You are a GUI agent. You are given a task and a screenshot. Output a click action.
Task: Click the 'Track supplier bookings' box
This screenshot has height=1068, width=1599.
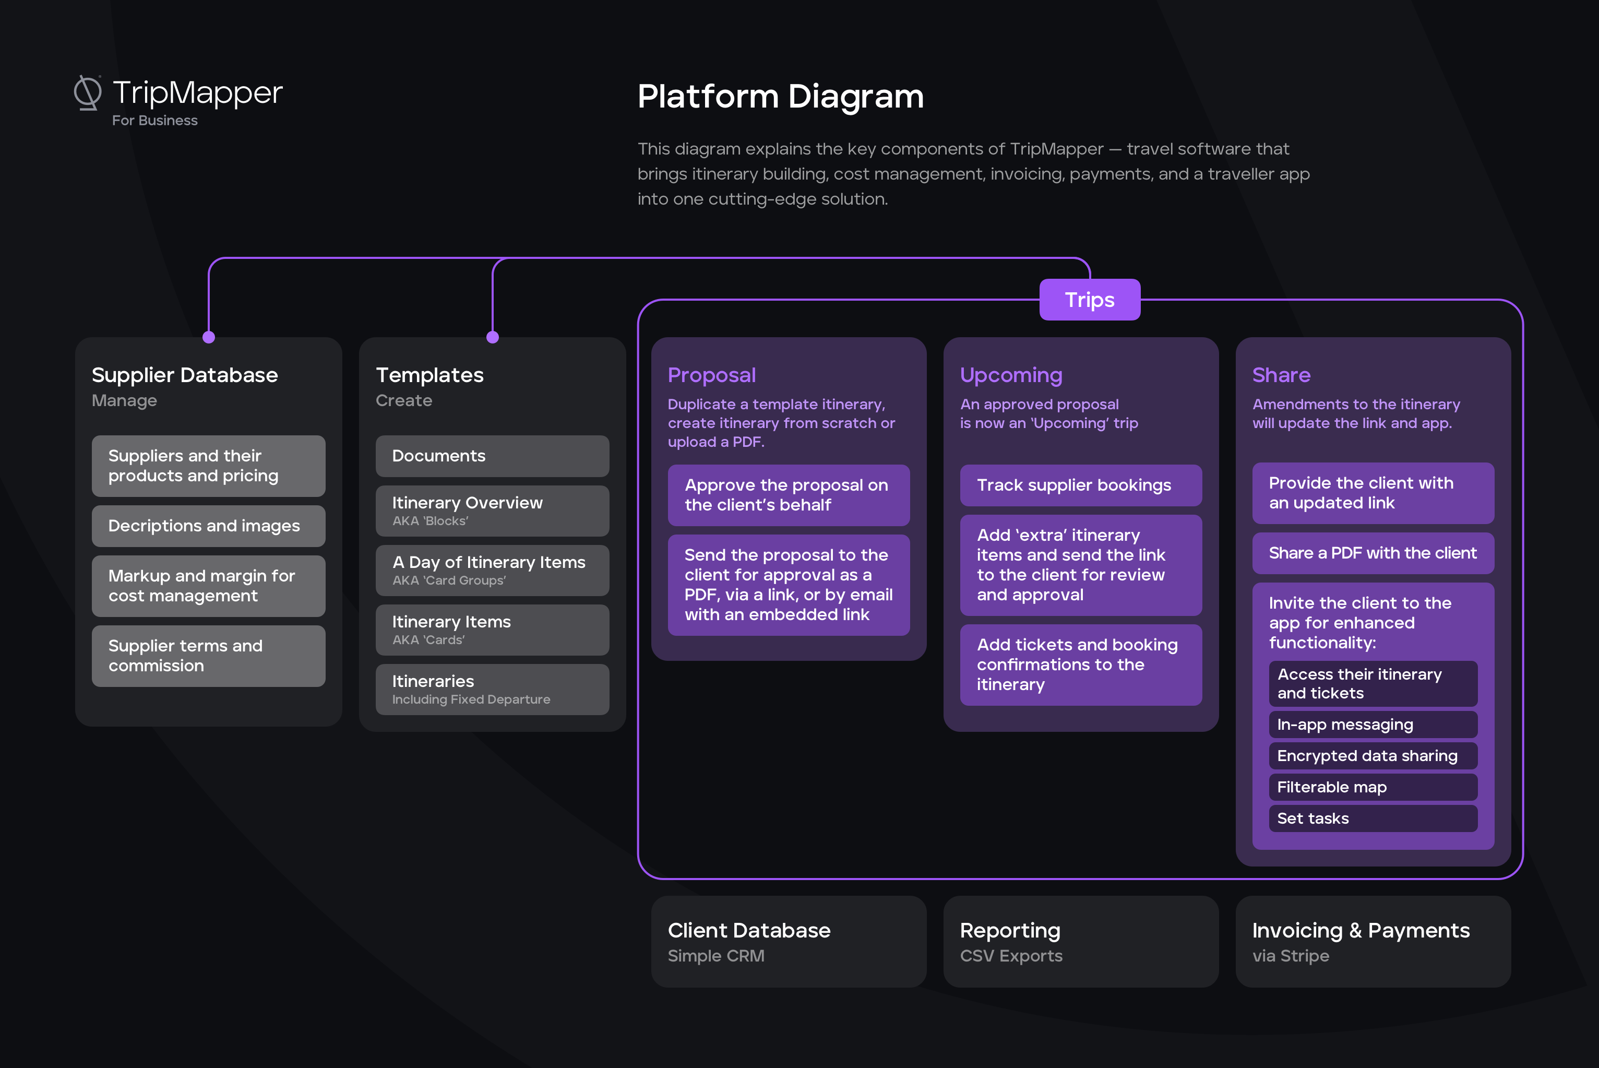(1080, 485)
